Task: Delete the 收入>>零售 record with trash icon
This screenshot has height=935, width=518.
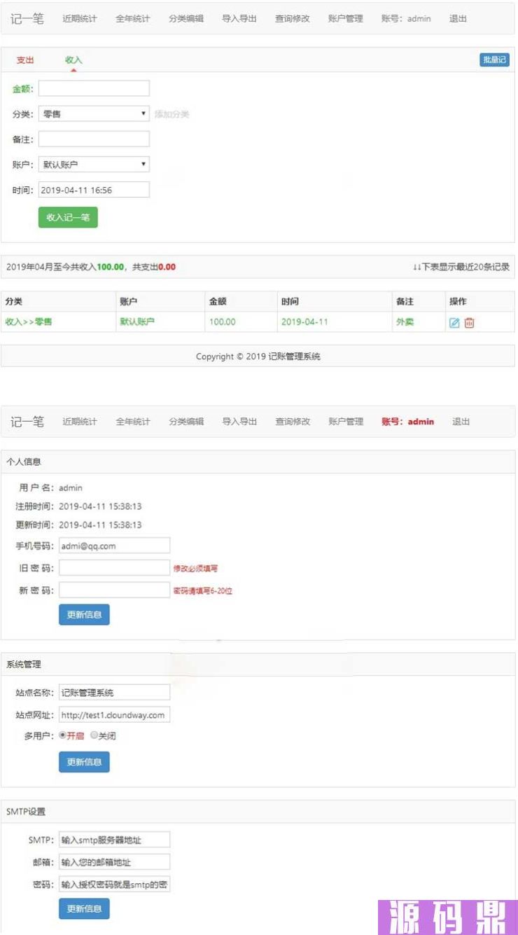Action: pyautogui.click(x=469, y=322)
